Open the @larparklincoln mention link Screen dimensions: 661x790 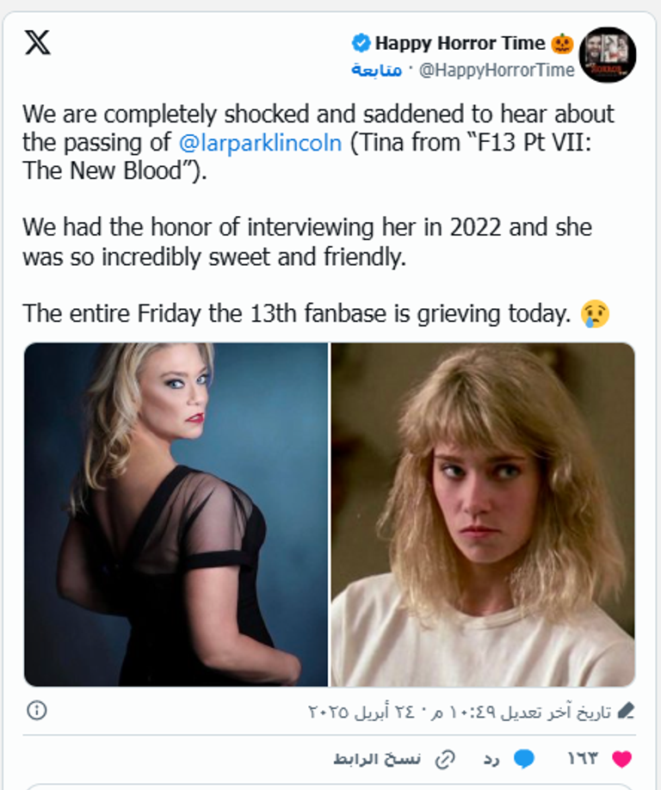click(260, 143)
